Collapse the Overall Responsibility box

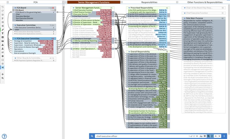(129, 52)
